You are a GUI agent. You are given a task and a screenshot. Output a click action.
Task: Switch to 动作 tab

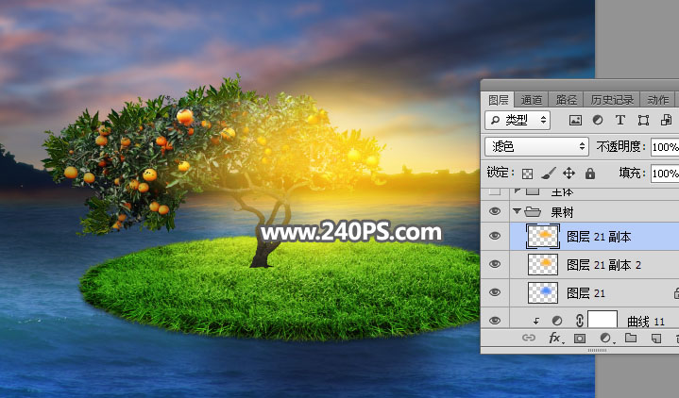(x=658, y=100)
